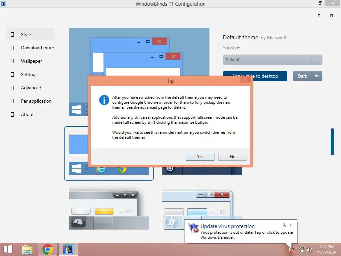Click the Style sidebar icon placeholder
The height and width of the screenshot is (256, 341).
(12, 34)
